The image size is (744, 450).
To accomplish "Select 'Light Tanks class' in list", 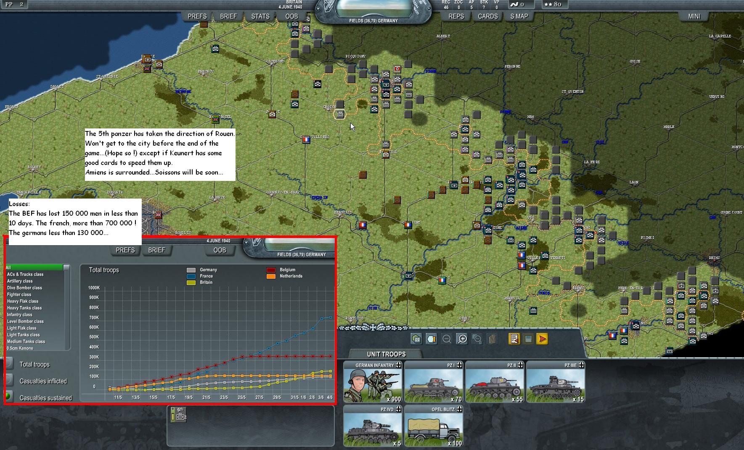I will (34, 335).
